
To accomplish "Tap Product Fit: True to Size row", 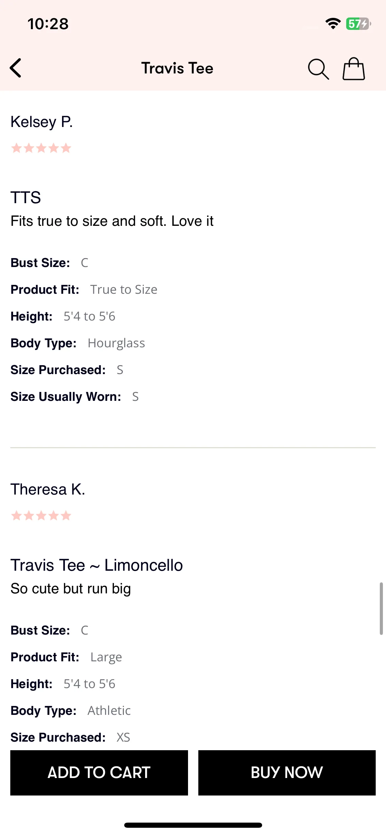I will (84, 290).
